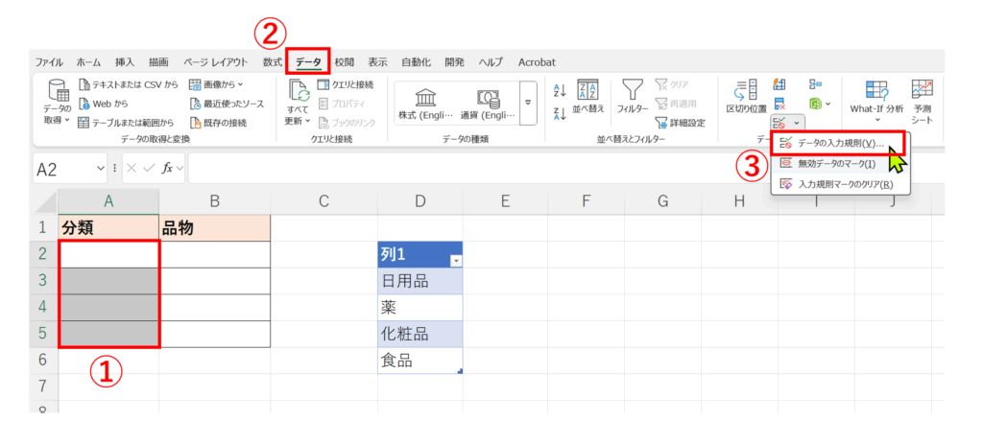Click the Forecast Sheet (予測シート) icon
Image resolution: width=983 pixels, height=444 pixels.
coord(922,101)
